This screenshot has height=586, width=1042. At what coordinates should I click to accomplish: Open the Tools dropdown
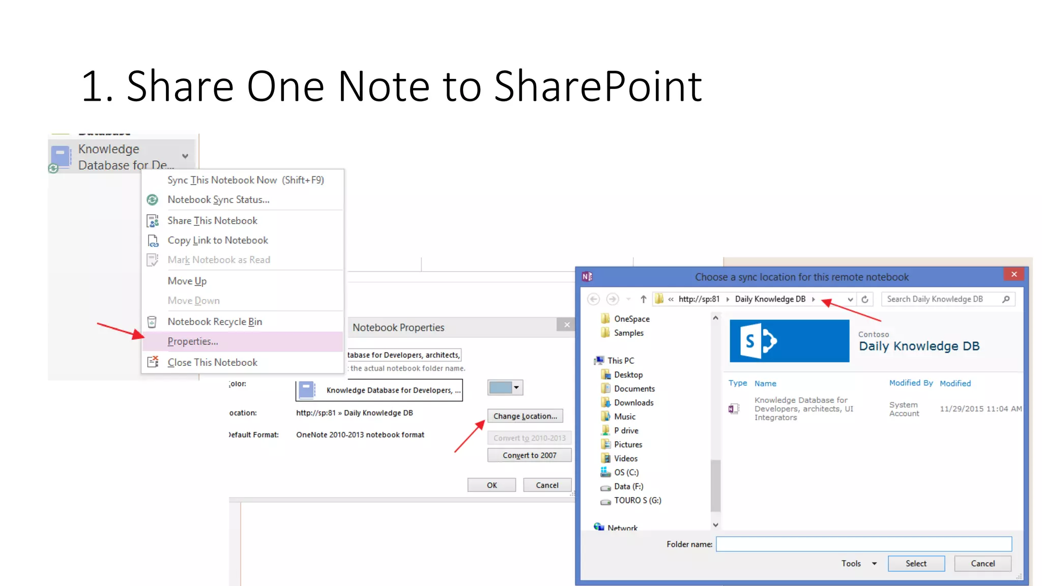point(859,564)
